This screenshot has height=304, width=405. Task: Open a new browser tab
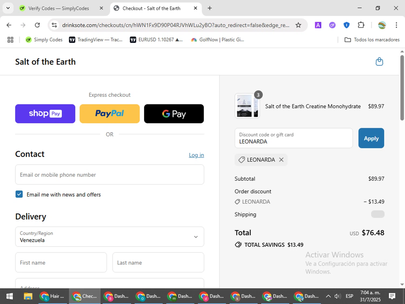[x=210, y=8]
